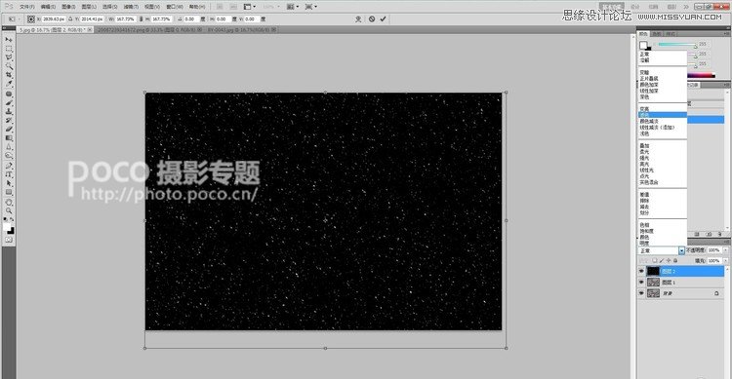732x379 pixels.
Task: Select the Pen tool
Action: (9, 166)
